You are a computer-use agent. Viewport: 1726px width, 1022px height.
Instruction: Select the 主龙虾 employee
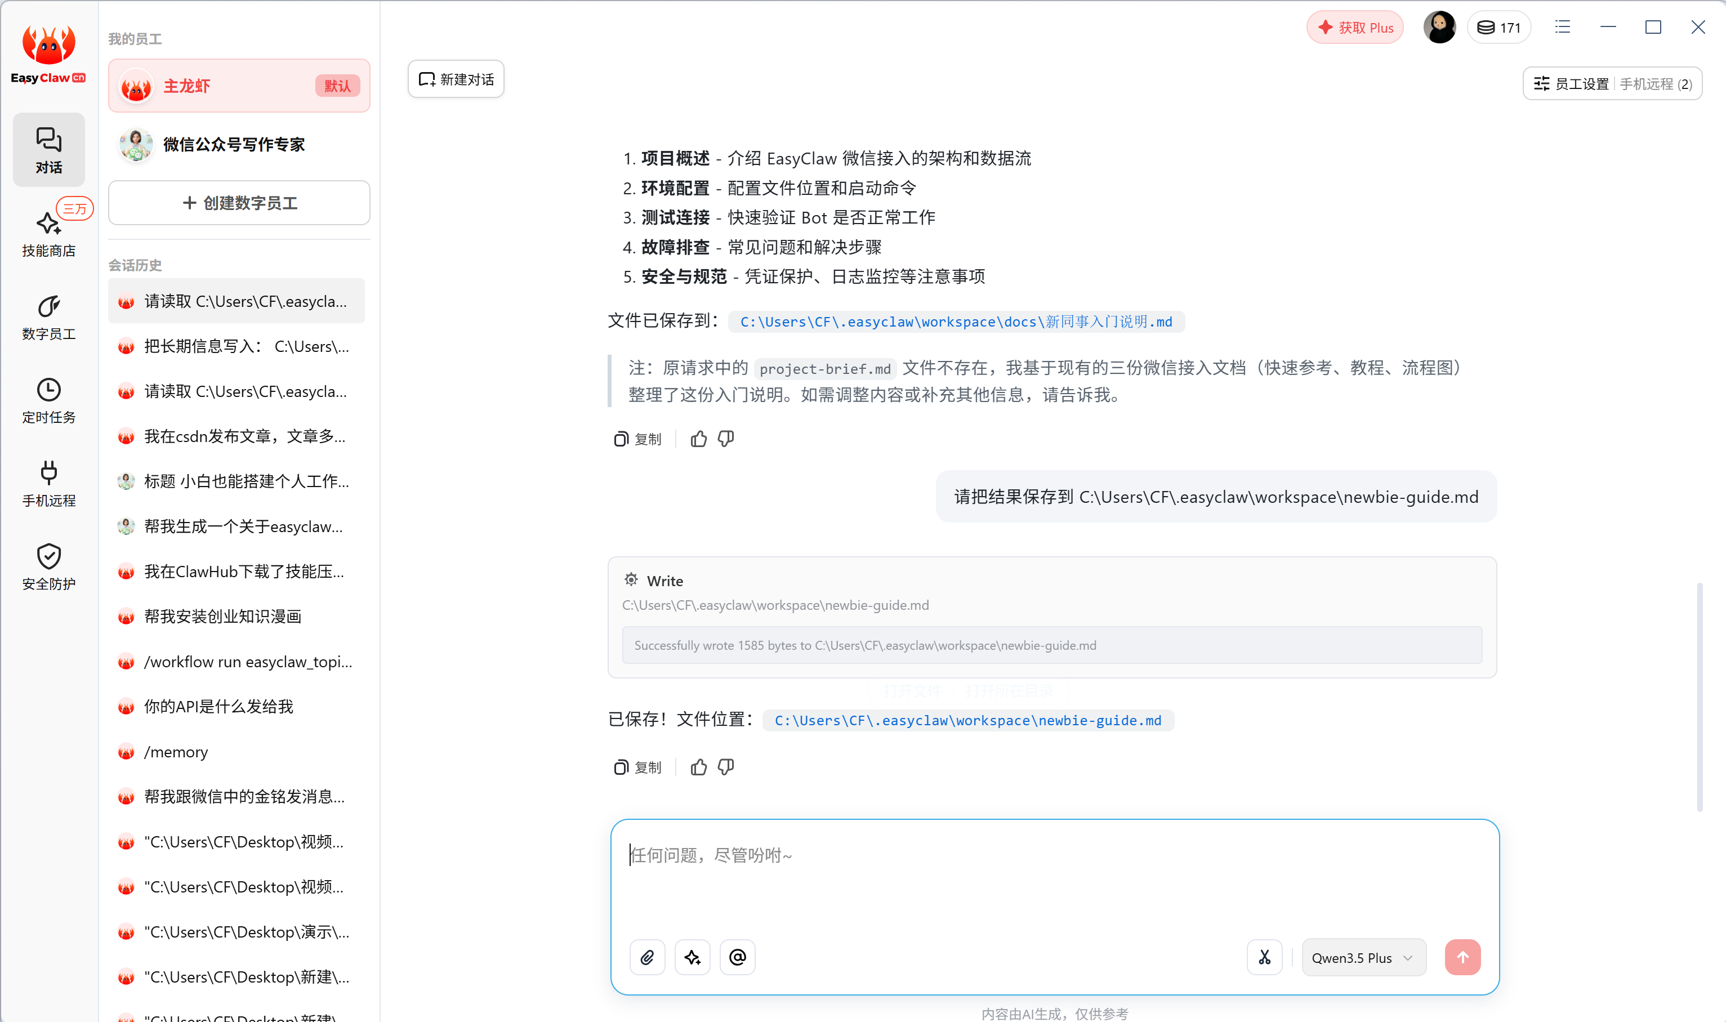(239, 86)
